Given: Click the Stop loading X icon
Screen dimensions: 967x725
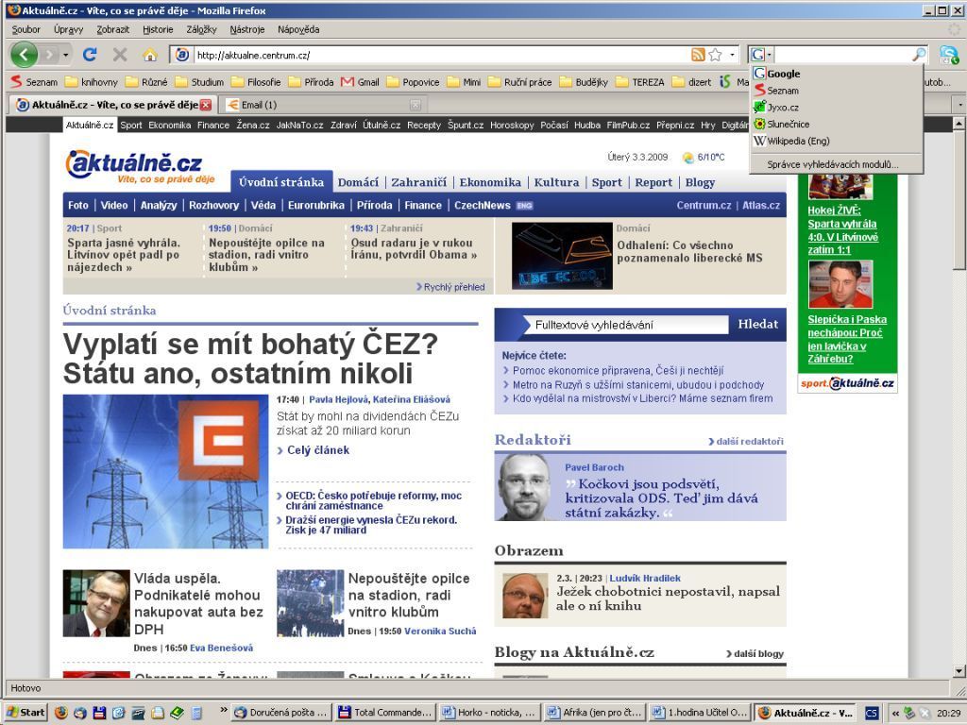Looking at the screenshot, I should (120, 55).
